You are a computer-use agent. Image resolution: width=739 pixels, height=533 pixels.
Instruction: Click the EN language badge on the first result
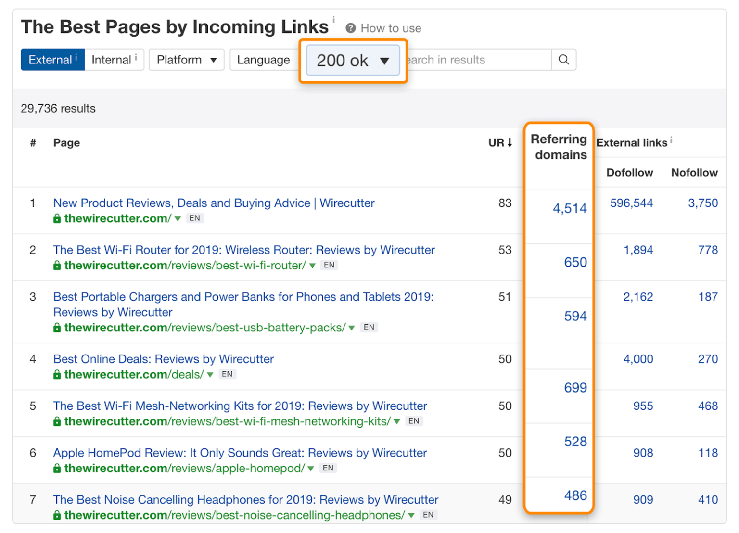pos(194,218)
